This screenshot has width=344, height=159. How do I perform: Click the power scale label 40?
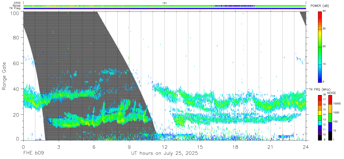point(325,11)
